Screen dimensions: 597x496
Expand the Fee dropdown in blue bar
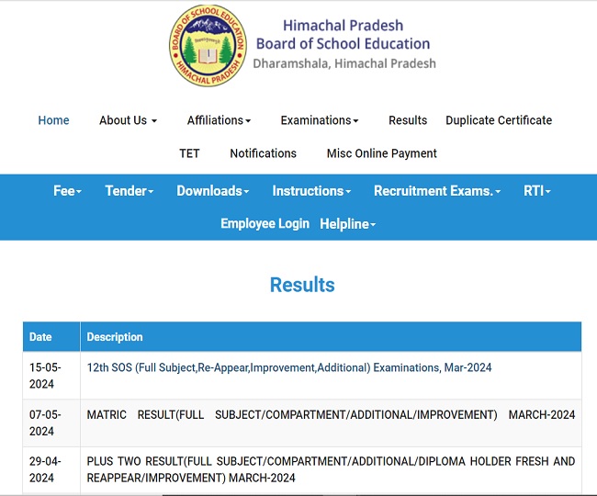click(x=67, y=191)
